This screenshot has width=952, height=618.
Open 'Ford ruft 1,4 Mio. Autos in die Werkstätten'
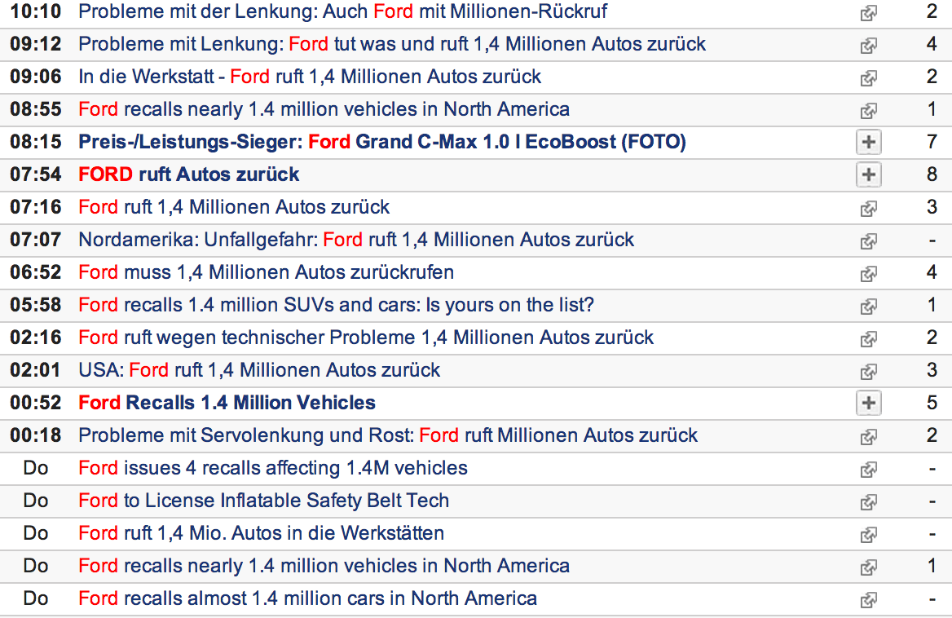pyautogui.click(x=261, y=533)
